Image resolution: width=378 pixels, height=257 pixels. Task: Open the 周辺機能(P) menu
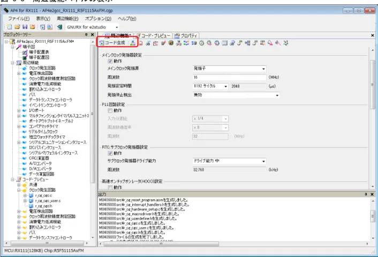[67, 19]
